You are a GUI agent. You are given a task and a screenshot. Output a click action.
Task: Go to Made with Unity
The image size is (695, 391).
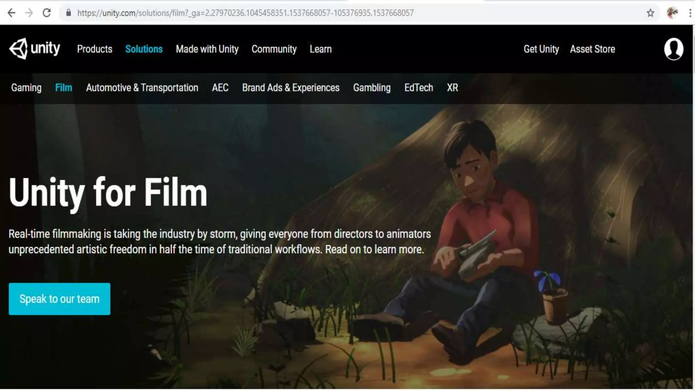tap(207, 49)
